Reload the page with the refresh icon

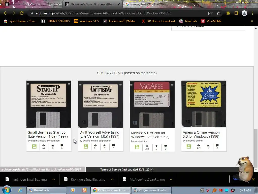[x=22, y=13]
